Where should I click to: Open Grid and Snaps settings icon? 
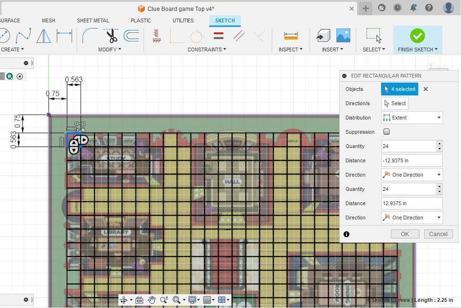[207, 300]
